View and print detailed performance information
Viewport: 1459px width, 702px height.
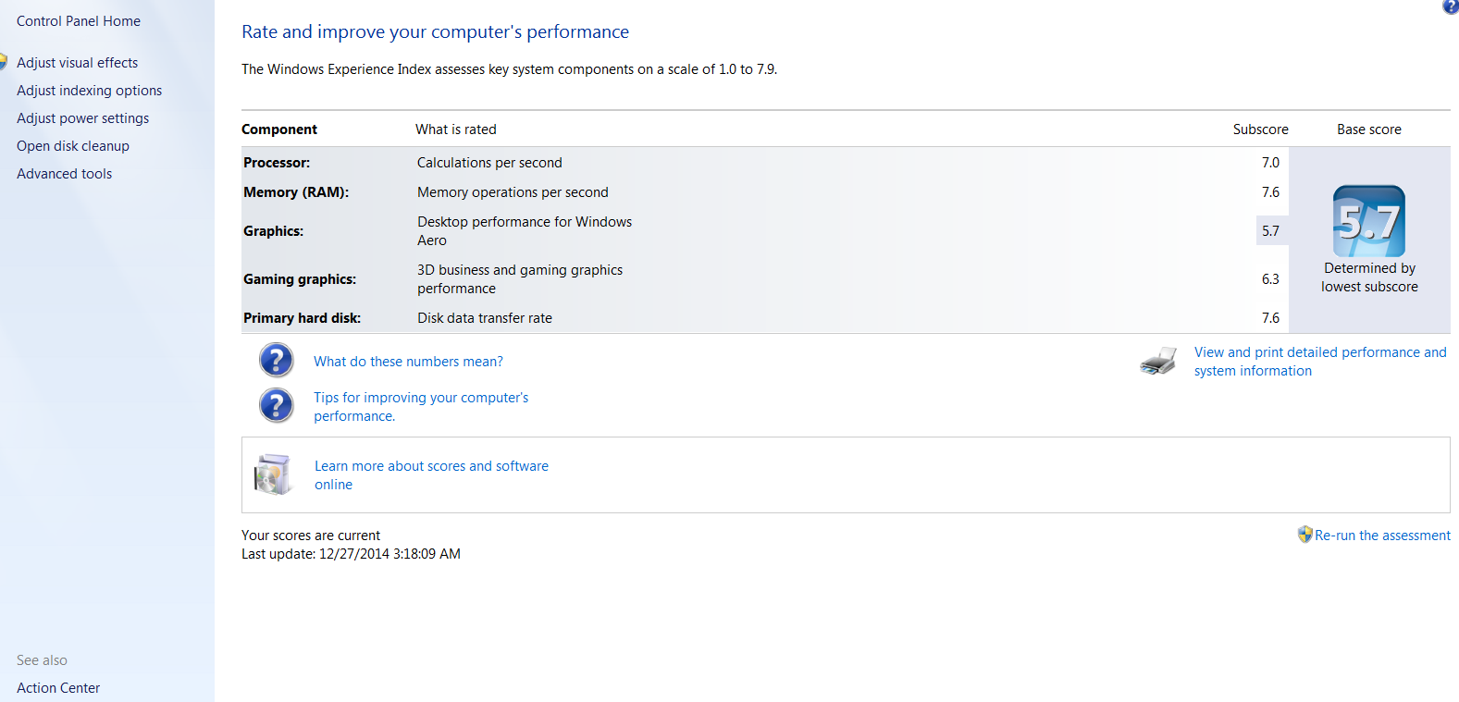[1319, 352]
